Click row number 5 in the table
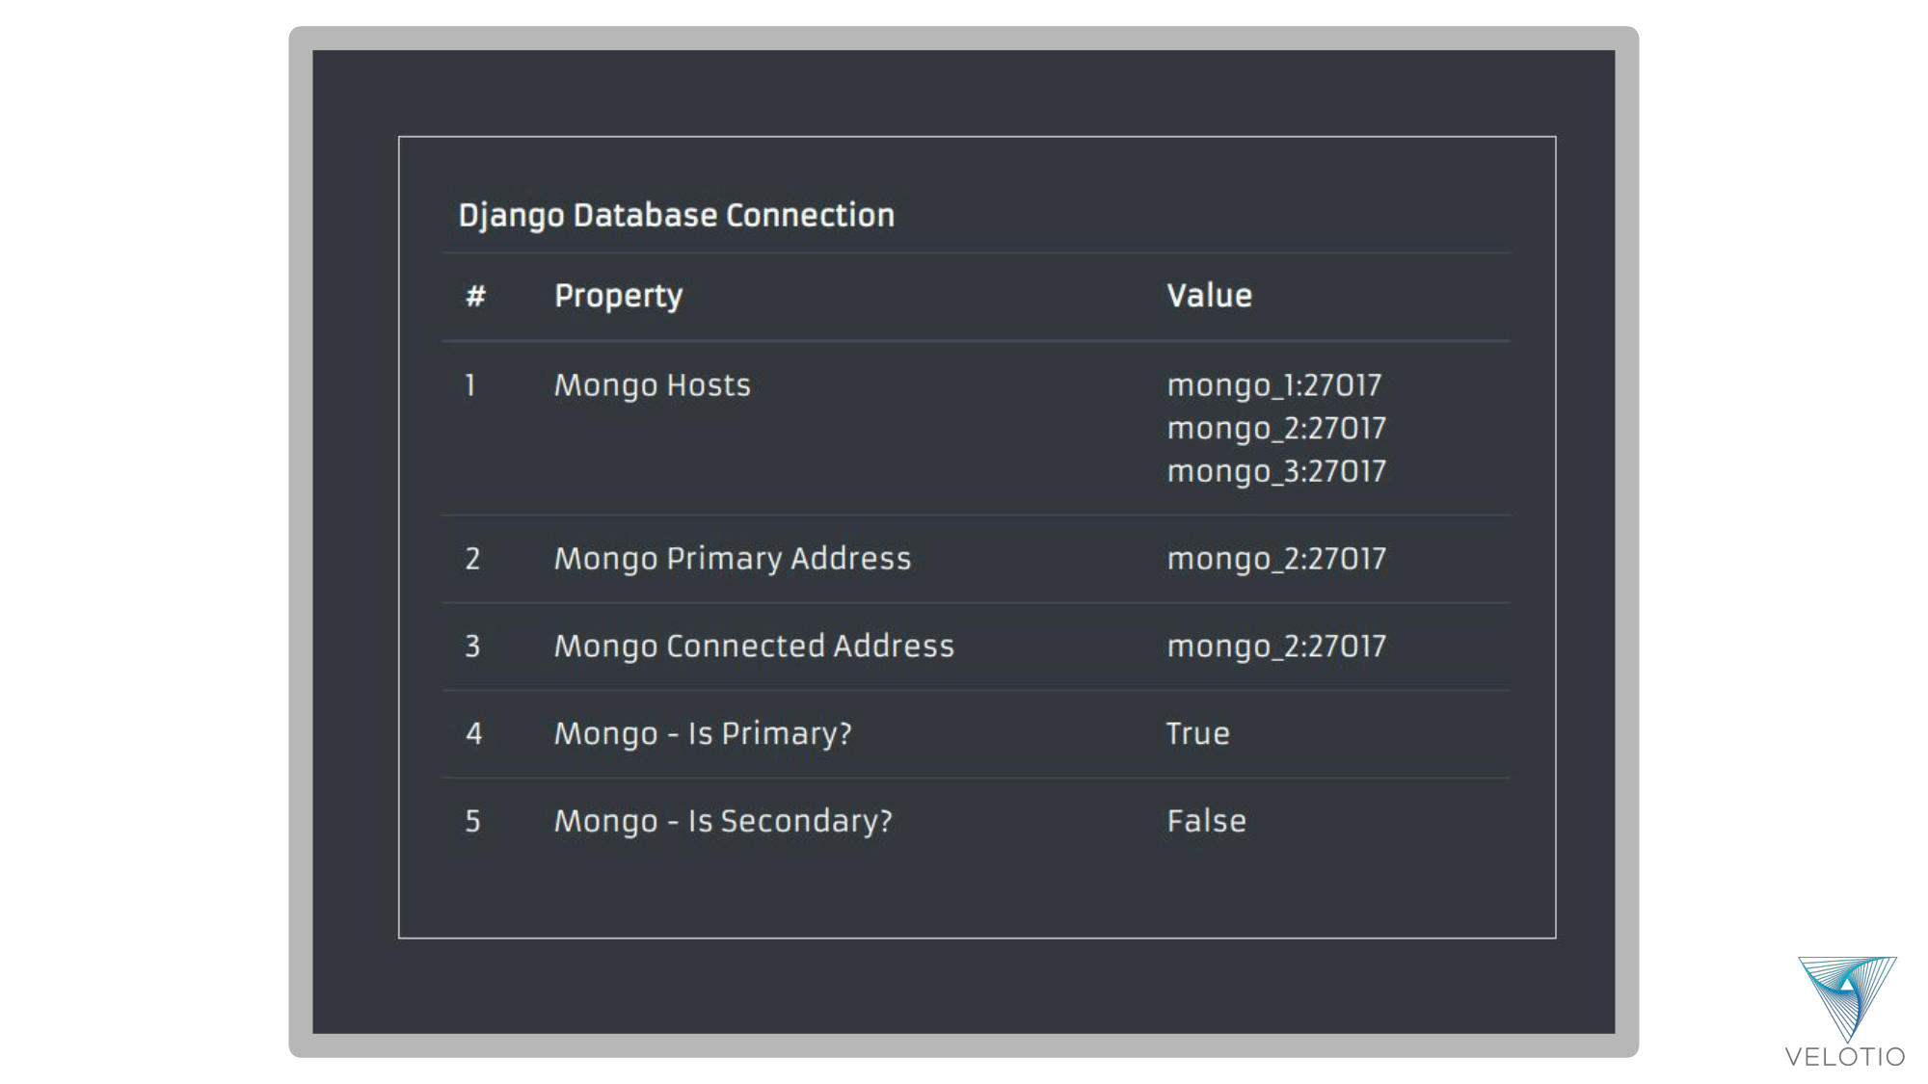The width and height of the screenshot is (1928, 1084). tap(472, 821)
